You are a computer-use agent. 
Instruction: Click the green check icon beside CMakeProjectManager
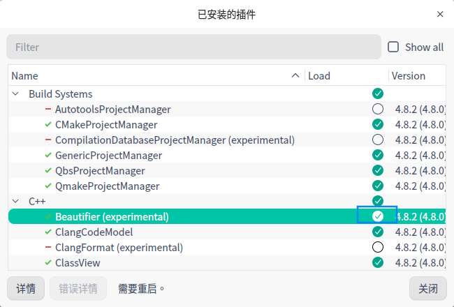pos(48,125)
